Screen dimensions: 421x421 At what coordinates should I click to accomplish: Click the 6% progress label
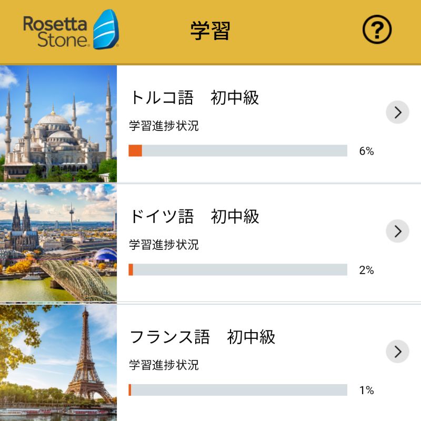coord(366,151)
